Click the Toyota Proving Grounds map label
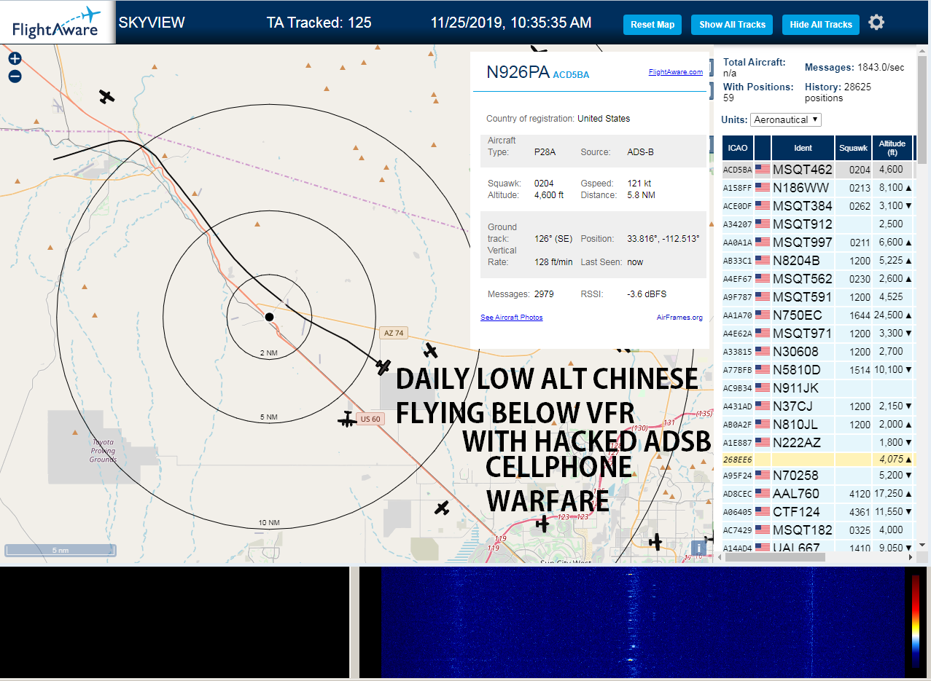The width and height of the screenshot is (931, 681). point(103,450)
